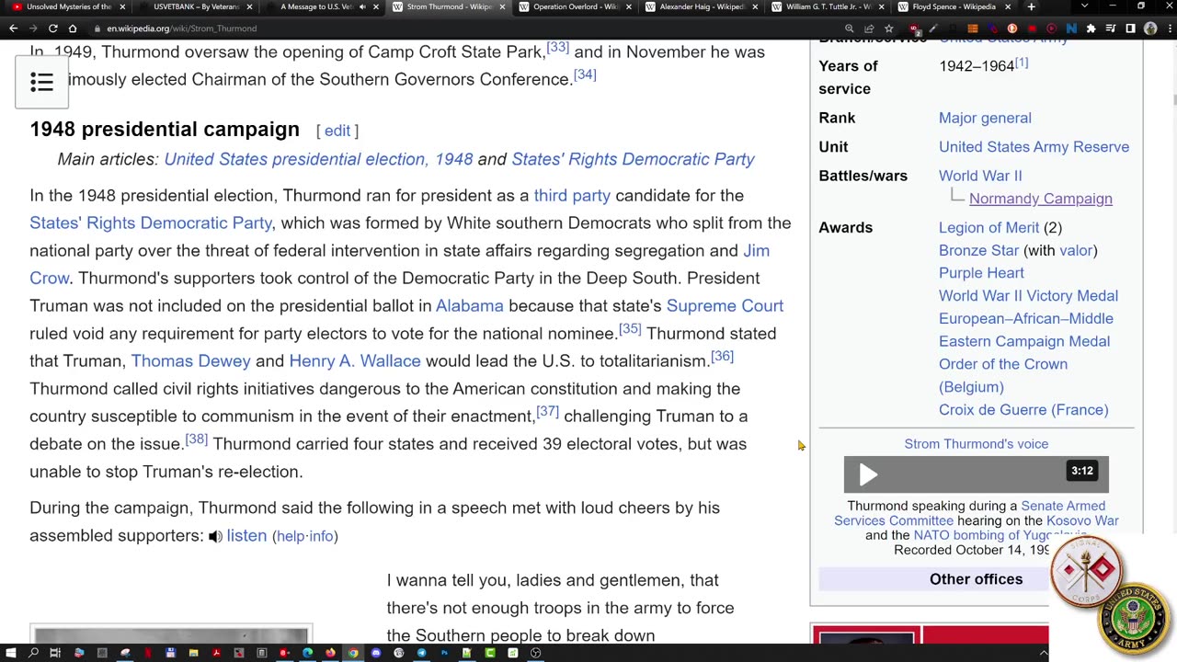Open a new browser tab

1031,6
